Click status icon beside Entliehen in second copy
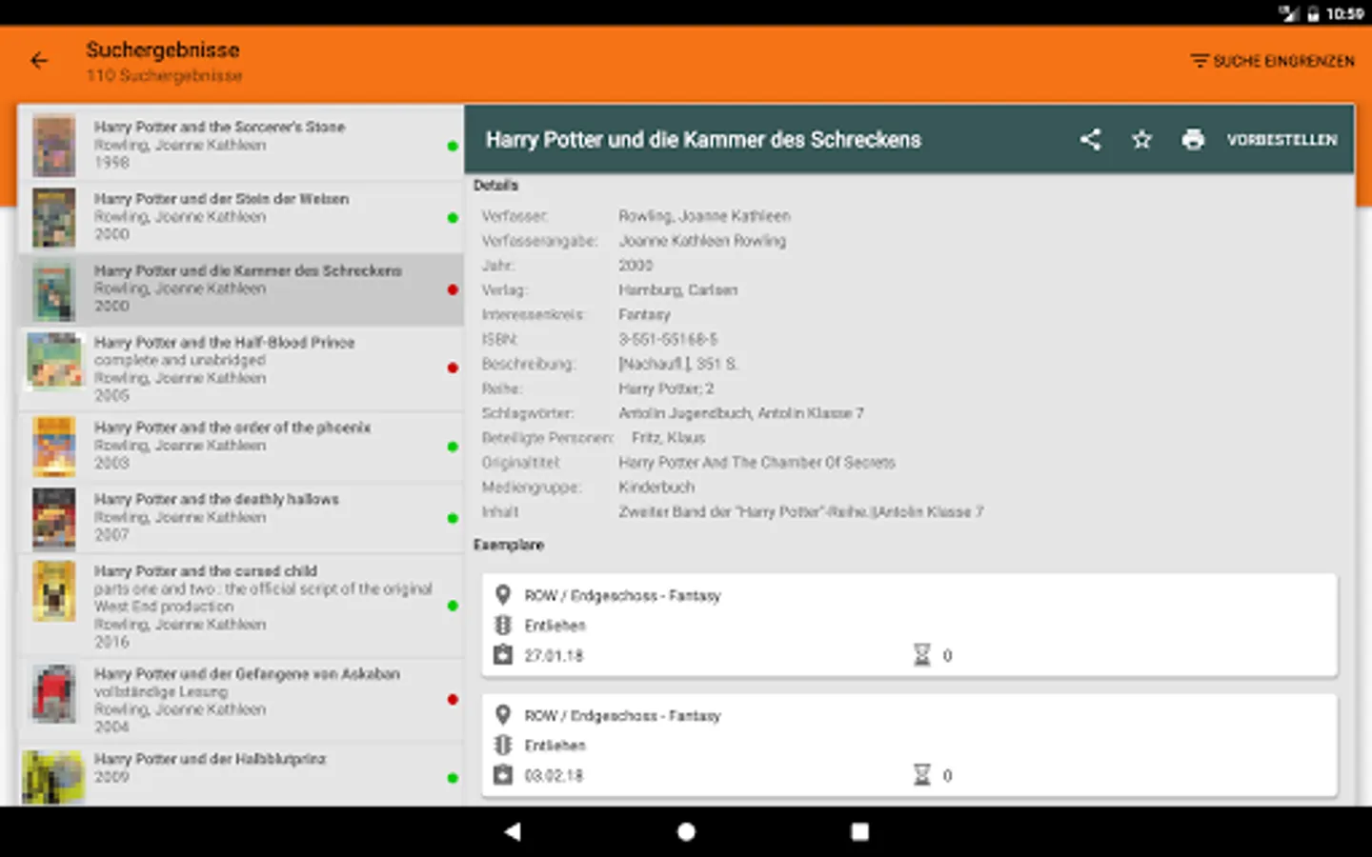The height and width of the screenshot is (857, 1372). coord(503,746)
